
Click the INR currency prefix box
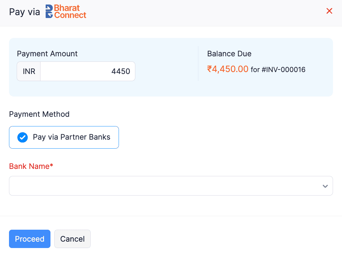[x=29, y=71]
